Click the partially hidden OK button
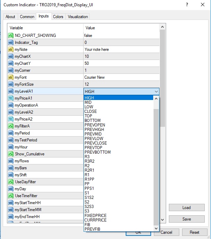 (x=138, y=233)
